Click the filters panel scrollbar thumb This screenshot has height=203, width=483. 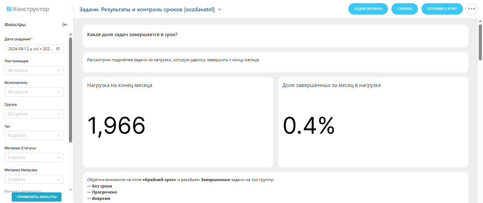pyautogui.click(x=70, y=90)
